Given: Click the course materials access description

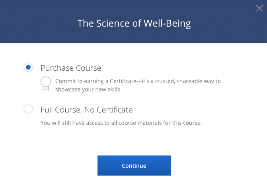Looking at the screenshot, I should pos(121,123).
